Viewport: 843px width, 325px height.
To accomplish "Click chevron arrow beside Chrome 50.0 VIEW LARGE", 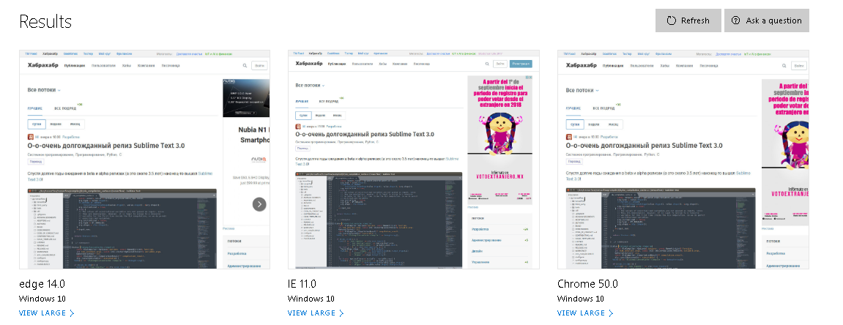I will click(x=610, y=313).
